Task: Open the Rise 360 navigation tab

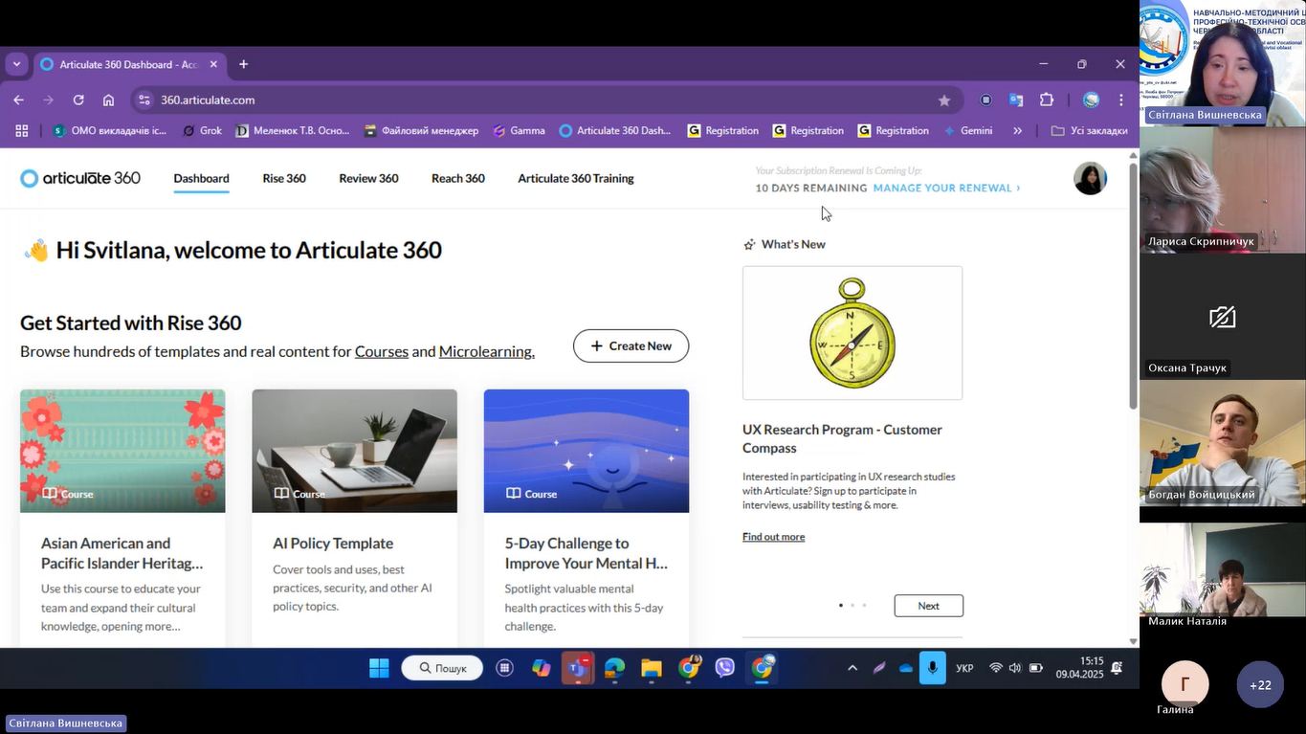Action: coord(284,178)
